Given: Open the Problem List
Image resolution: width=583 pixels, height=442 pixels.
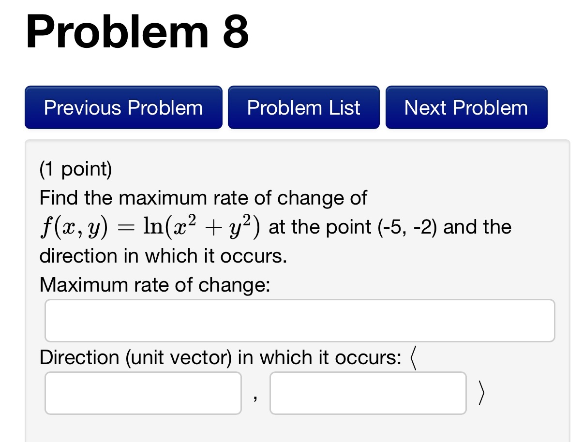Looking at the screenshot, I should (x=303, y=107).
